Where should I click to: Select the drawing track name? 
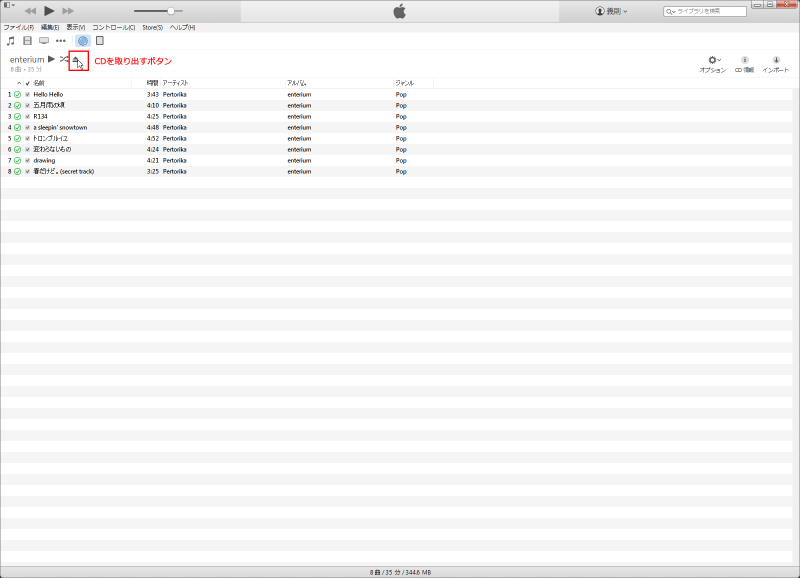tap(44, 160)
